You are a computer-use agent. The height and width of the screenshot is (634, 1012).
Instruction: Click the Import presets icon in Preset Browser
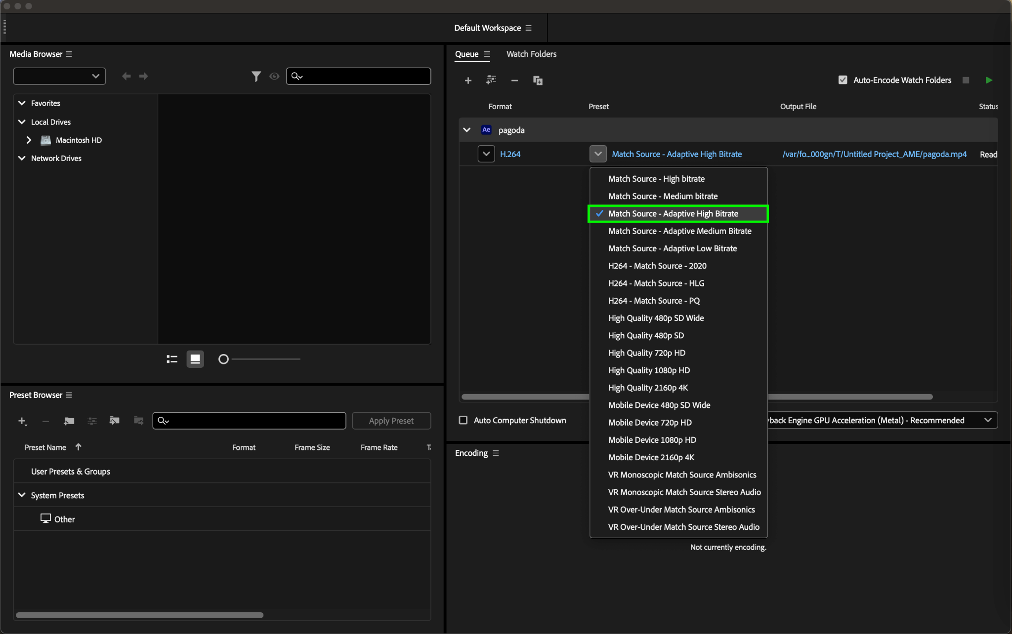point(115,421)
